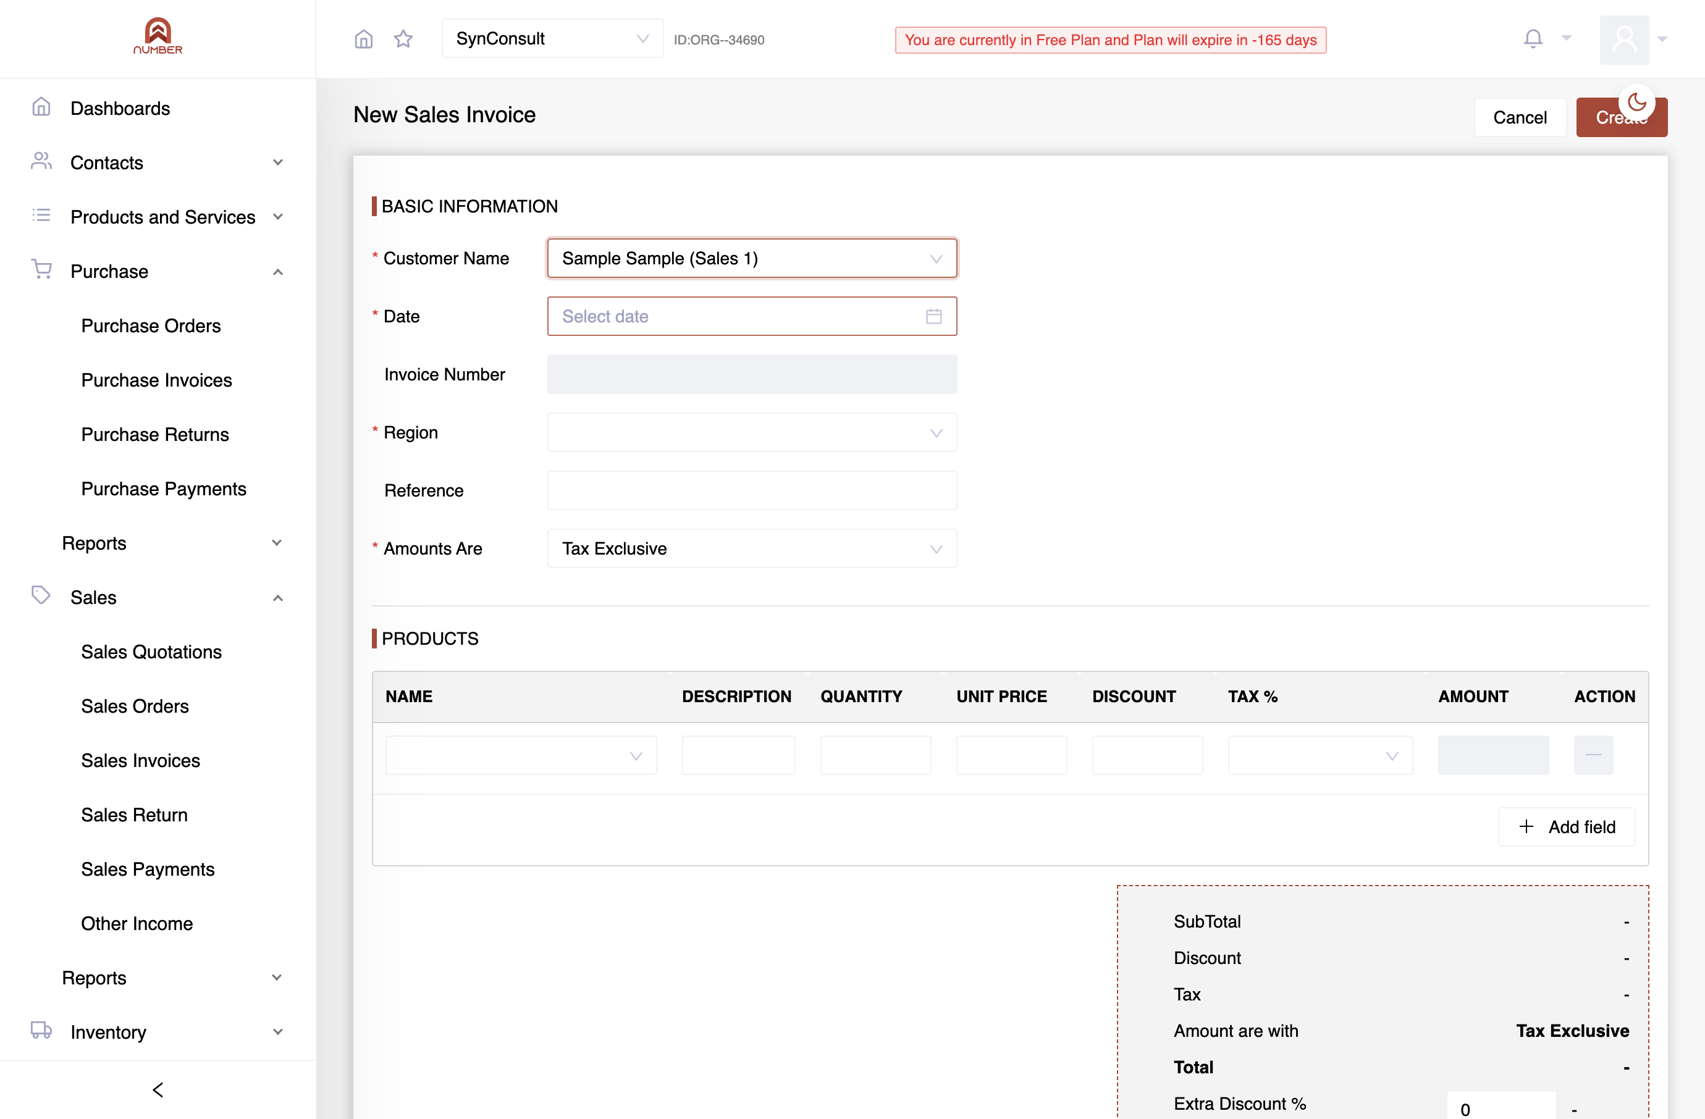Open notifications bell icon
The height and width of the screenshot is (1119, 1705).
click(x=1533, y=39)
